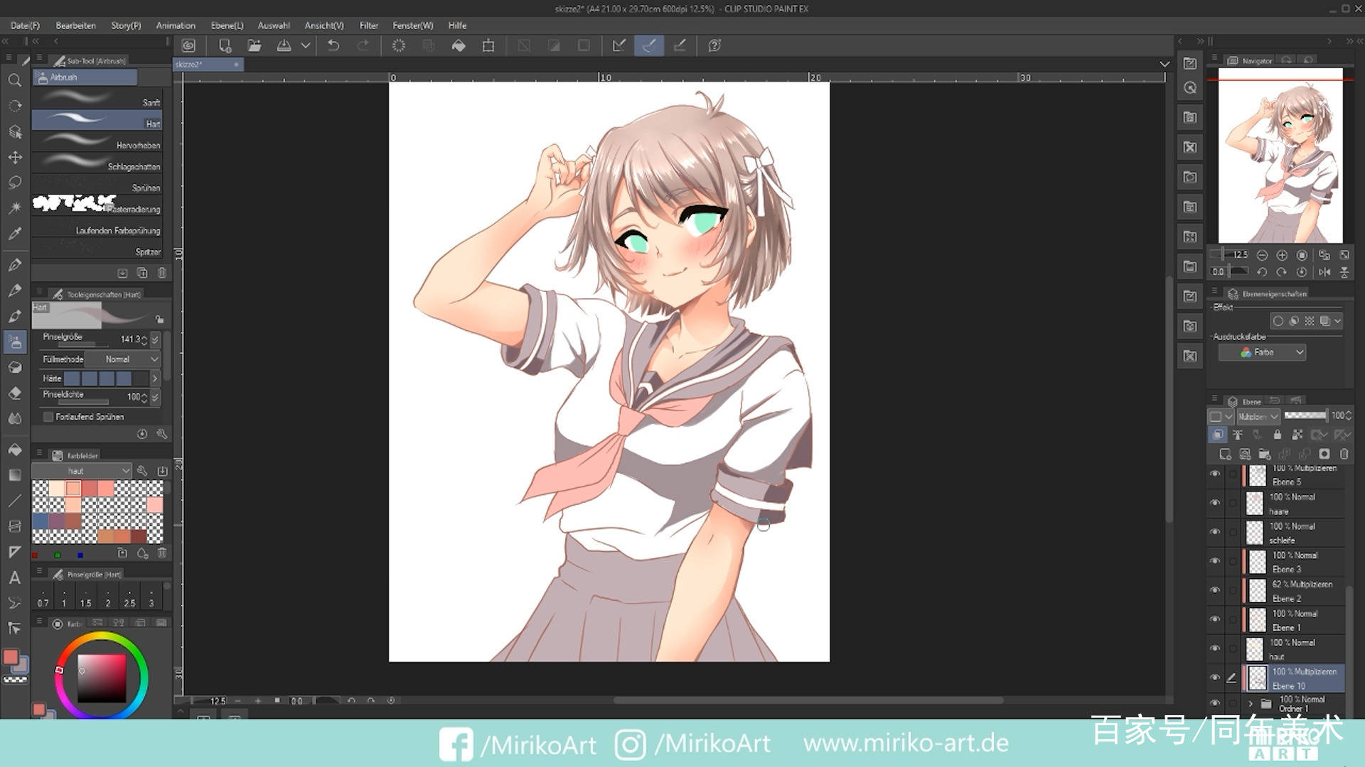The image size is (1365, 767).
Task: Toggle visibility of Ebene 10 layer
Action: pos(1215,678)
